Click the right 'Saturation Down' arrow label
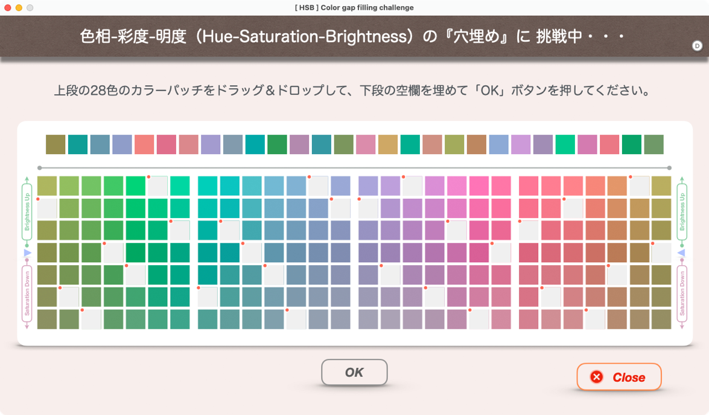The height and width of the screenshot is (415, 709). tap(682, 294)
